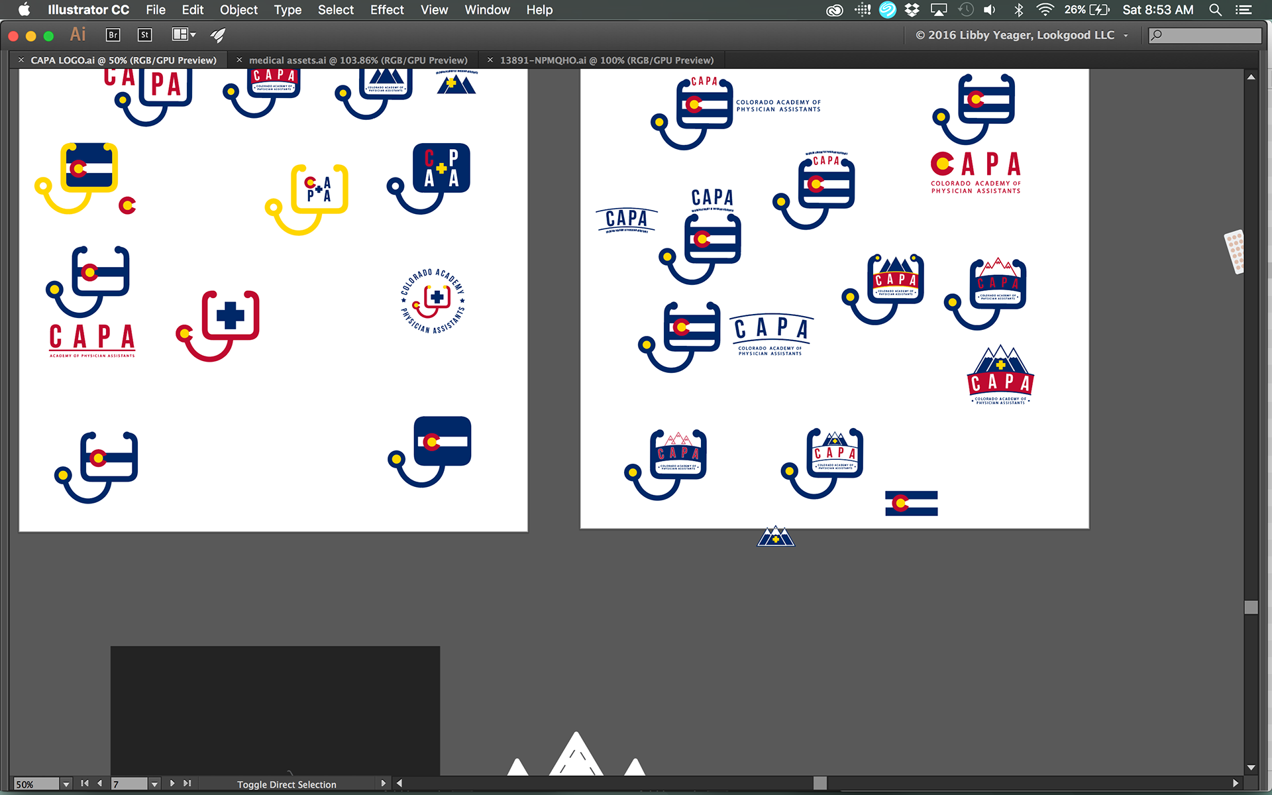Select the small mountain icon below right artboard
Viewport: 1272px width, 795px height.
[x=776, y=536]
